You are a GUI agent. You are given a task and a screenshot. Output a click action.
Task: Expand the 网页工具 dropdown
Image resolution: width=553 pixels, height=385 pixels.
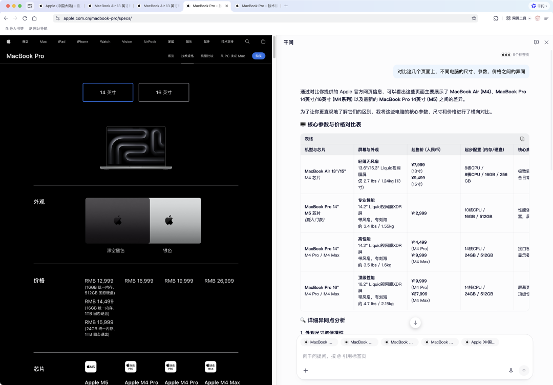point(518,18)
